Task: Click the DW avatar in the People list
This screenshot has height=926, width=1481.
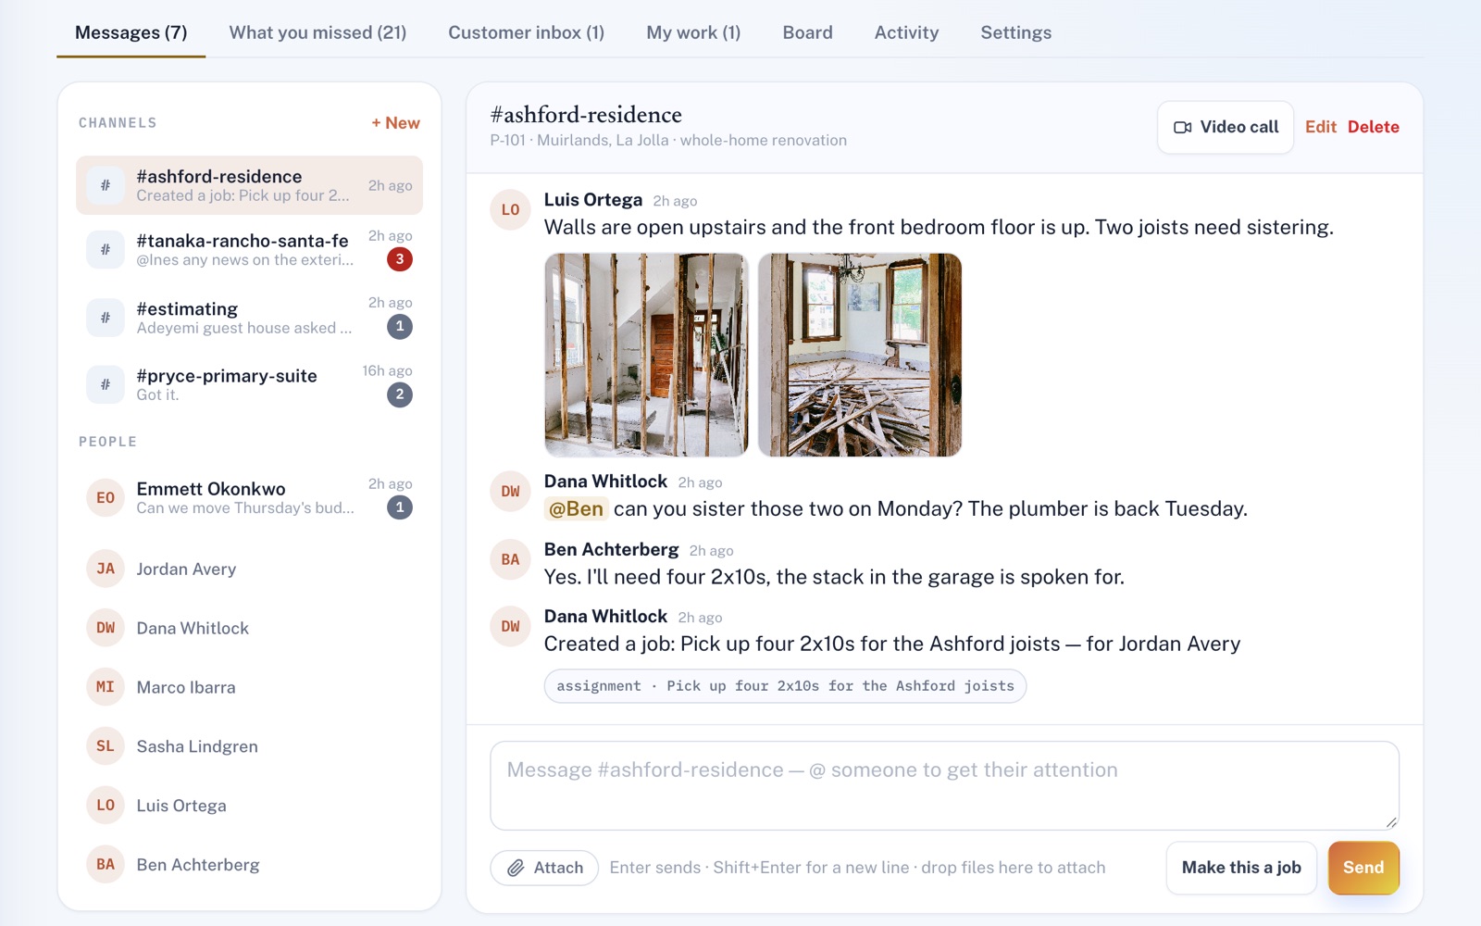Action: click(106, 628)
